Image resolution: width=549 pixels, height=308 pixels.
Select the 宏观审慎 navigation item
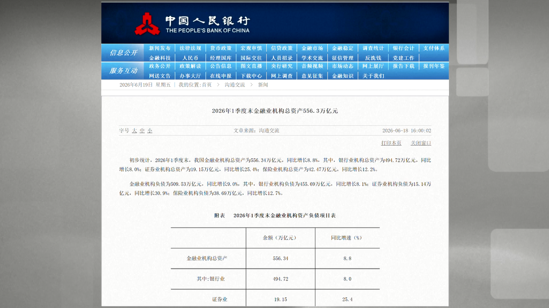(x=251, y=48)
